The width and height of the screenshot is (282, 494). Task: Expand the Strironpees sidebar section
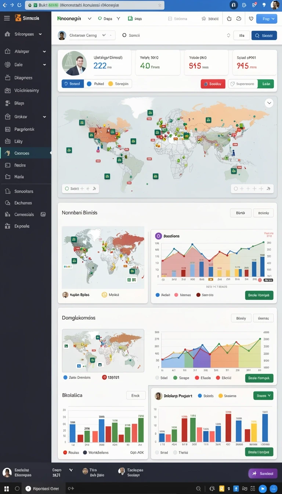[x=40, y=34]
